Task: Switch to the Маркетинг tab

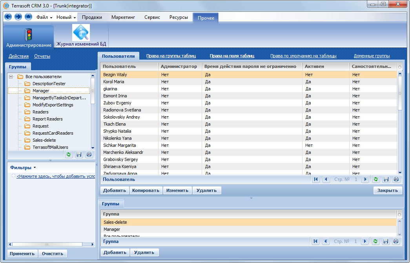Action: tap(123, 17)
